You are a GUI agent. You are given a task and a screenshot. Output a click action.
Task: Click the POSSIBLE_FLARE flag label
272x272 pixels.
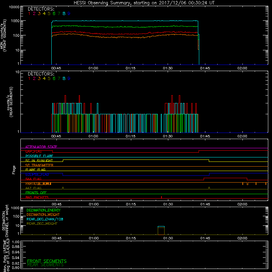[x=39, y=156]
